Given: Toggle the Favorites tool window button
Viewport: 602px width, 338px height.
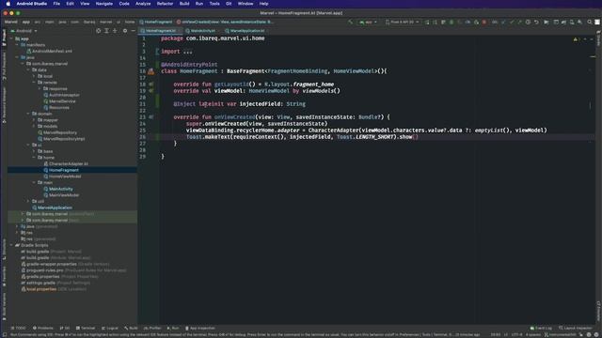Looking at the screenshot, I should [x=4, y=277].
